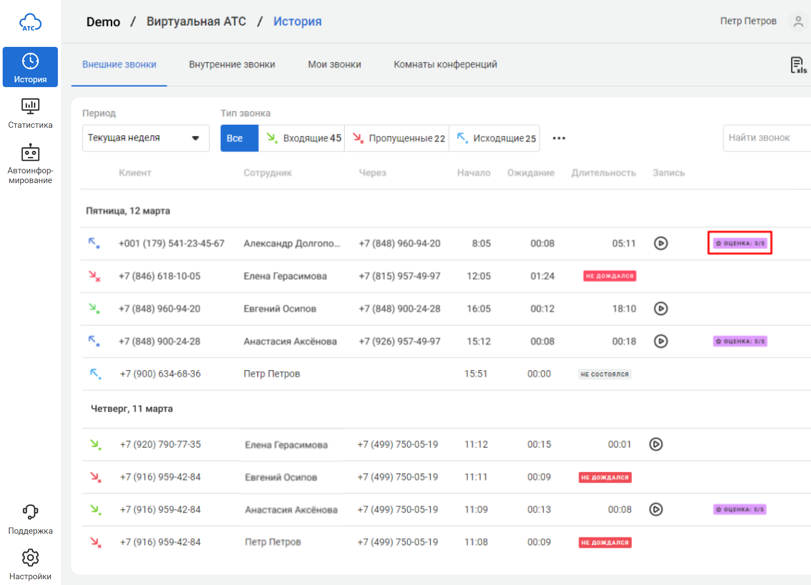811x585 pixels.
Task: Click the Найти звонок search field
Action: click(766, 138)
